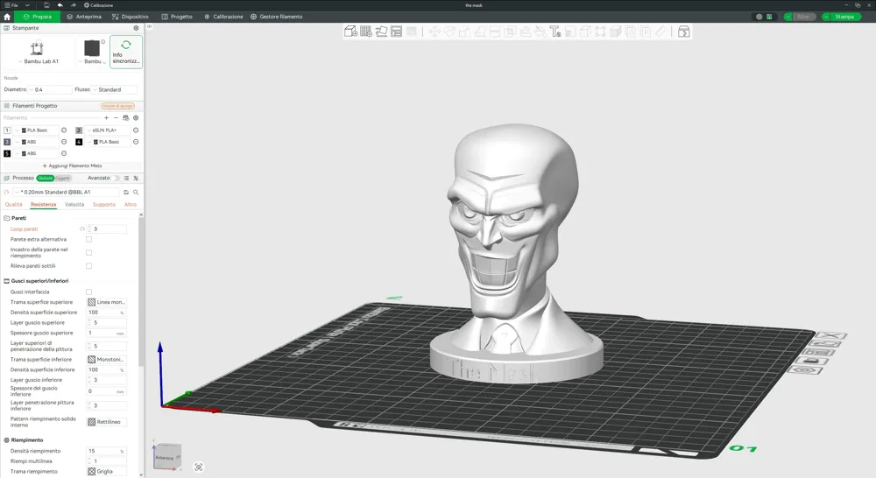Screen dimensions: 876x478
Task: Switch to the Progetto tab
Action: [177, 17]
